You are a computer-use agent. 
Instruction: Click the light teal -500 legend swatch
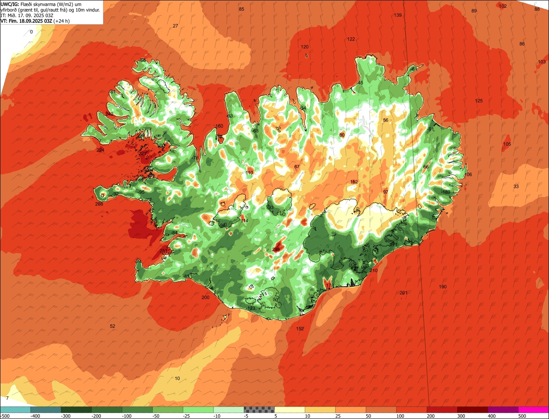15,410
